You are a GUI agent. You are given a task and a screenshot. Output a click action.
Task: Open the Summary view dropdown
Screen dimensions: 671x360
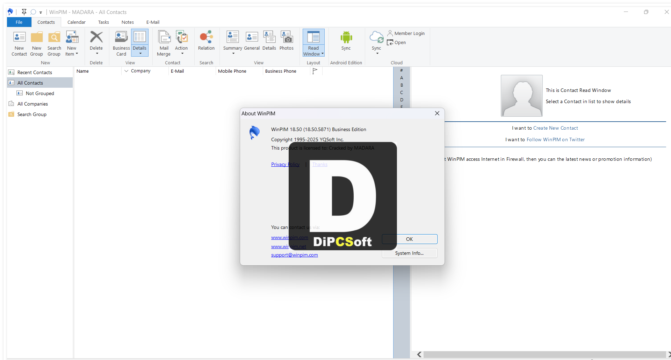click(233, 43)
